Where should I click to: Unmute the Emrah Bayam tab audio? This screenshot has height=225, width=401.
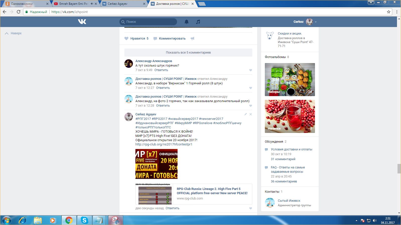[92, 4]
